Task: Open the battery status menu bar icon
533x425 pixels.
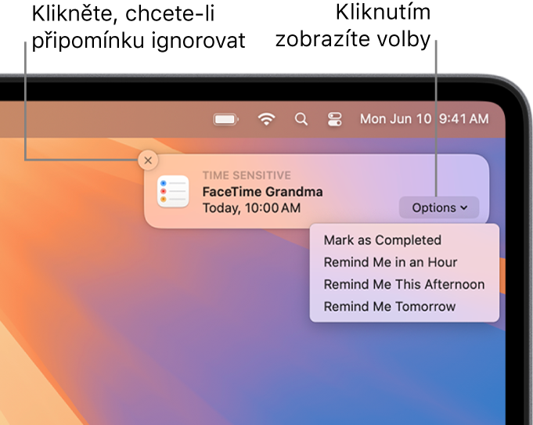Action: [225, 119]
